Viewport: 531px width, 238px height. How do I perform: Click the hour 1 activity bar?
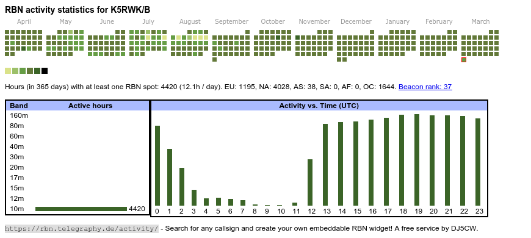tap(170, 177)
